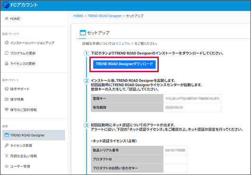Viewport: 251px width, 175px height.
Task: Click the key icon beside ライセンス管理
Action: 7,145
